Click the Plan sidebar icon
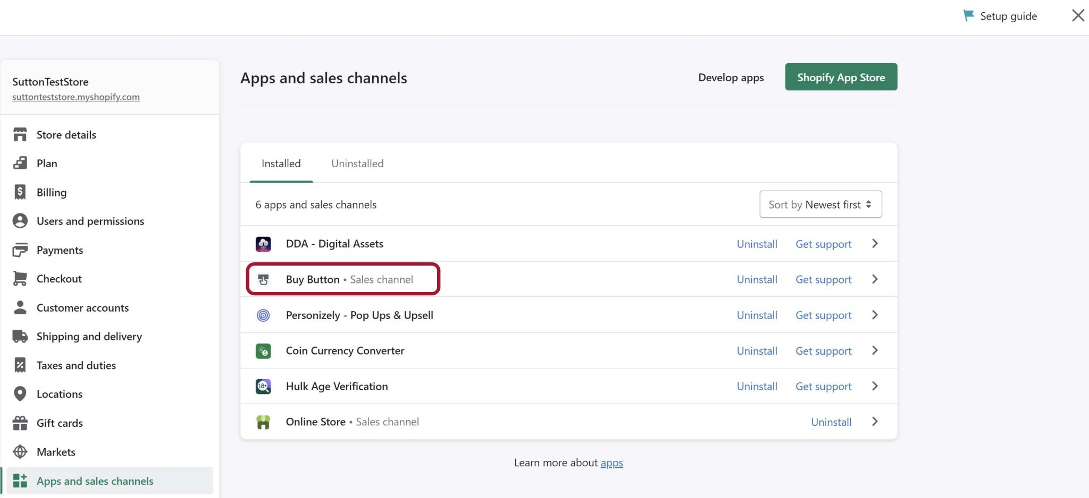The image size is (1089, 498). pyautogui.click(x=20, y=164)
